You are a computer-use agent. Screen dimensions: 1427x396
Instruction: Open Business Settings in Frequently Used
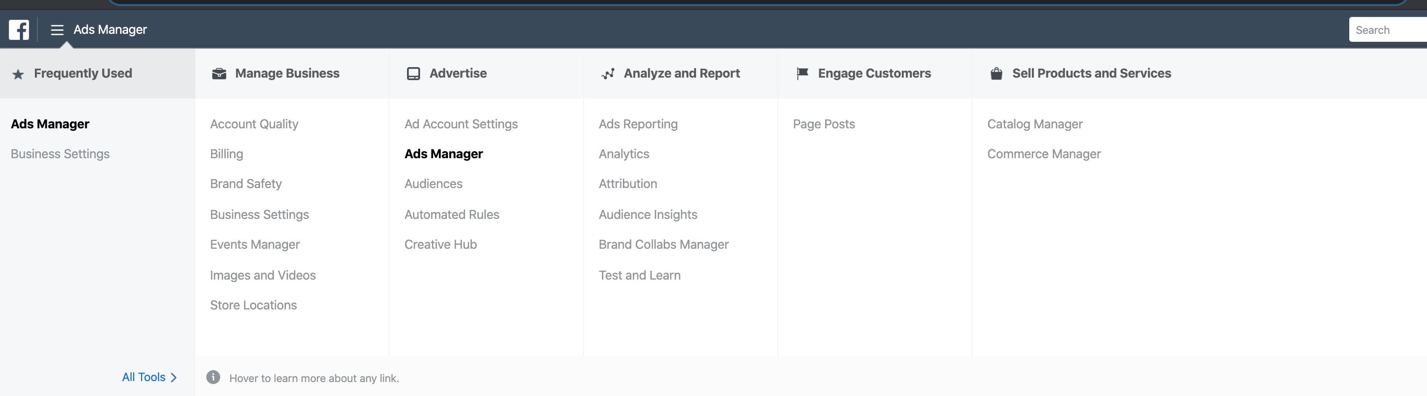pos(60,154)
